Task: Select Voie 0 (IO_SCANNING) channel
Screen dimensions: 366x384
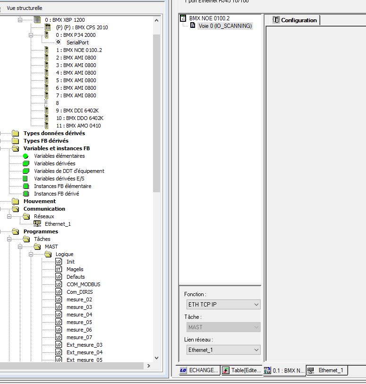Action: 225,26
